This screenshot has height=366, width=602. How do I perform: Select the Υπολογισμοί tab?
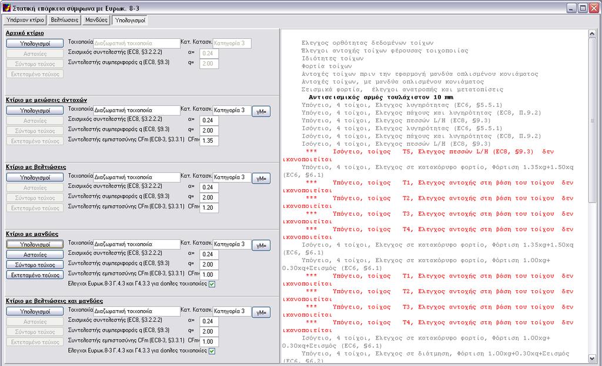tap(130, 21)
